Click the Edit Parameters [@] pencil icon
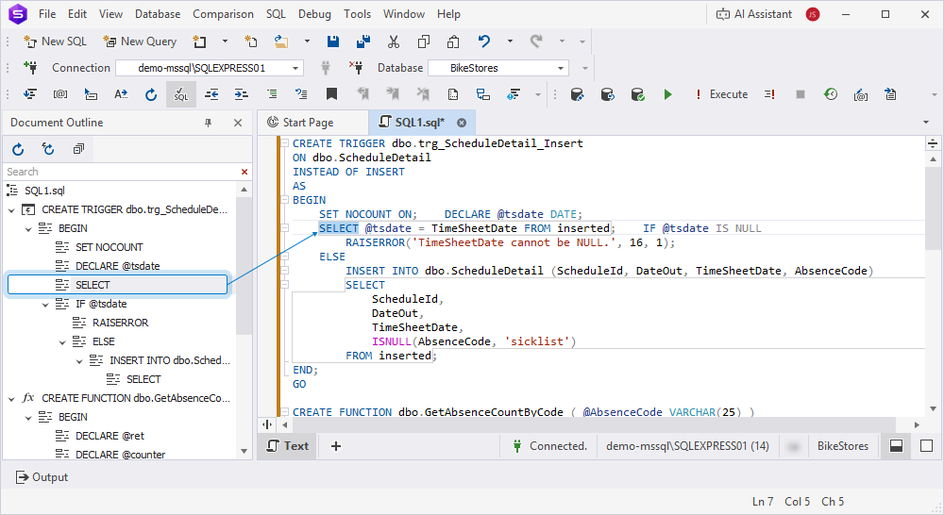Image resolution: width=944 pixels, height=515 pixels. click(861, 94)
